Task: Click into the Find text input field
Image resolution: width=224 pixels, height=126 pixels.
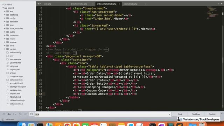Action: (103, 114)
